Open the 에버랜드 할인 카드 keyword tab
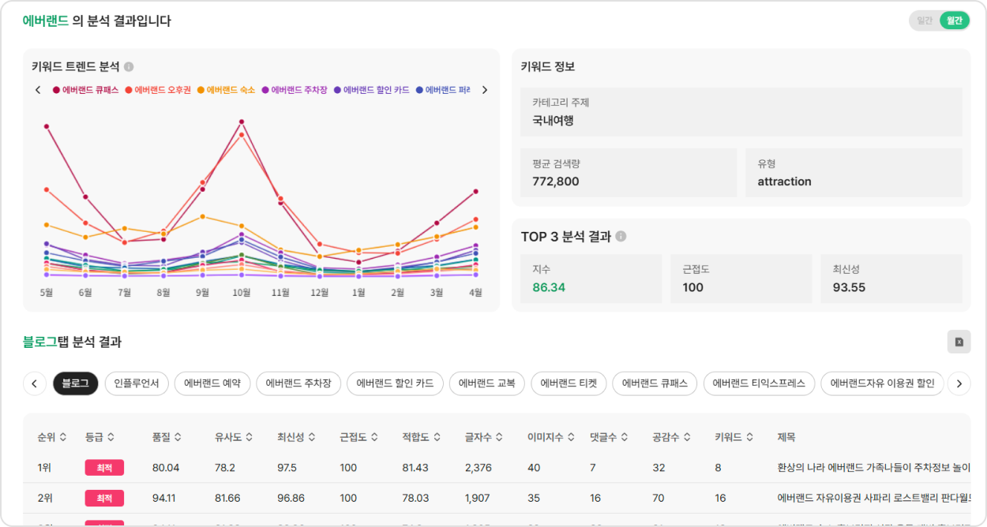The width and height of the screenshot is (987, 527). pos(395,383)
